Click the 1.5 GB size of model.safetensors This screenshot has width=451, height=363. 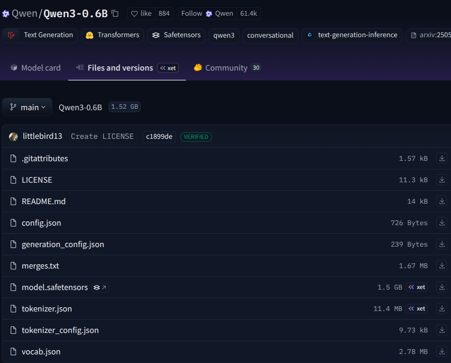389,287
